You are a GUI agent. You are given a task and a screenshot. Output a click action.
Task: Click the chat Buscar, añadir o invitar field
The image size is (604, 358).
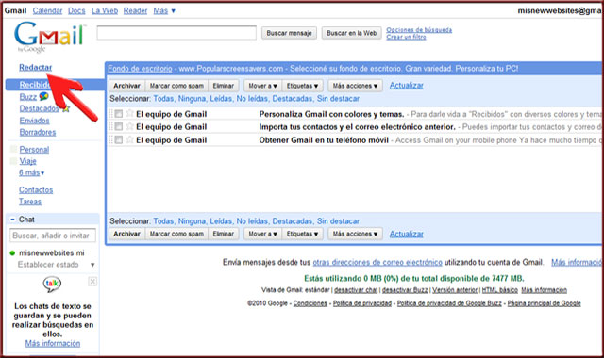(x=53, y=236)
